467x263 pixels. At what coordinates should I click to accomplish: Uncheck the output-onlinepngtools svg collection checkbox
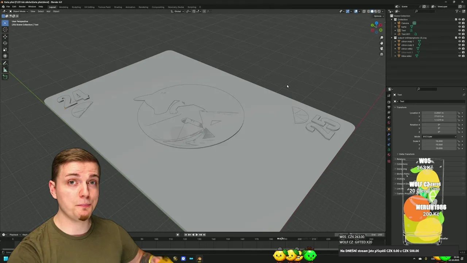pyautogui.click(x=456, y=38)
